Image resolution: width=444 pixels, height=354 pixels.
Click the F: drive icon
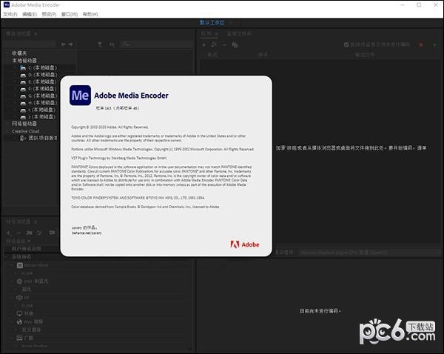(x=23, y=90)
